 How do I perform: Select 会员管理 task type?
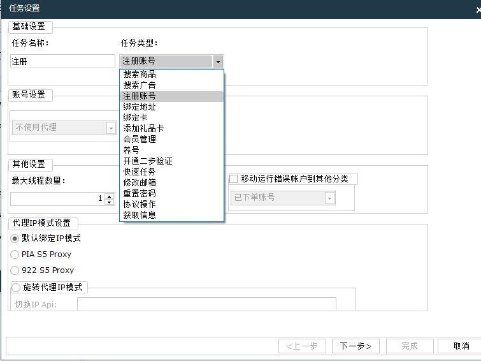point(171,139)
